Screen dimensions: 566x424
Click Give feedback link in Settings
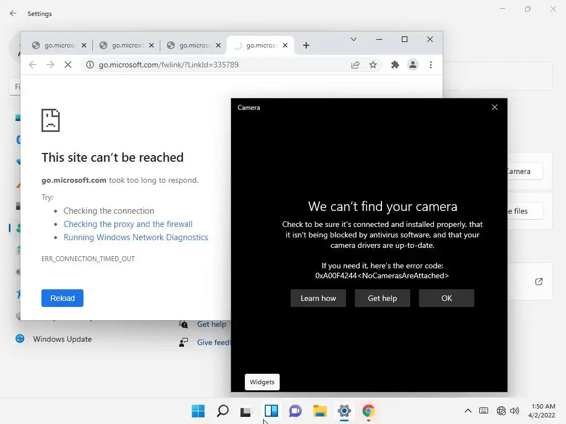point(213,342)
